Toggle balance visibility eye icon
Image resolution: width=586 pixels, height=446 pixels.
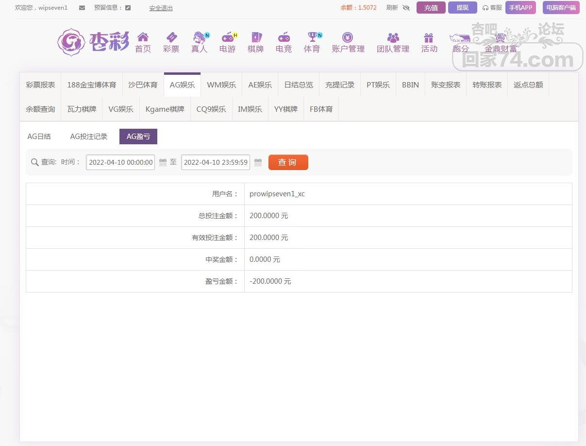click(406, 8)
